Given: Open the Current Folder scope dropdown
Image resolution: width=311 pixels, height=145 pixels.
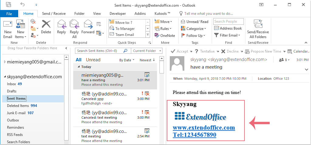Looking at the screenshot, I should (x=147, y=51).
